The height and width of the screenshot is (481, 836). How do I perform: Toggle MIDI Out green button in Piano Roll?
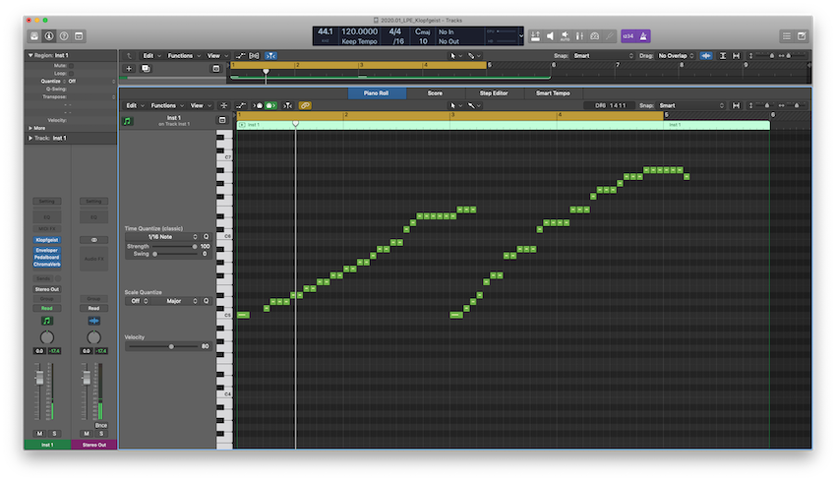[x=270, y=105]
